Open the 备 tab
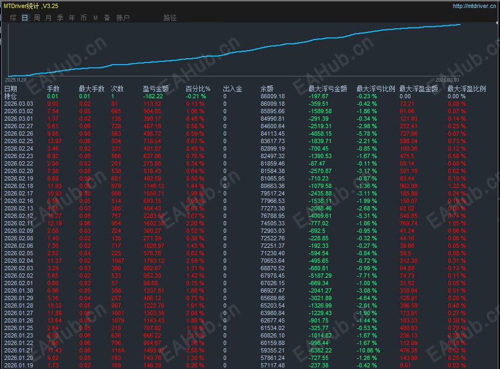Screen dimensions: 500x369 coord(107,18)
